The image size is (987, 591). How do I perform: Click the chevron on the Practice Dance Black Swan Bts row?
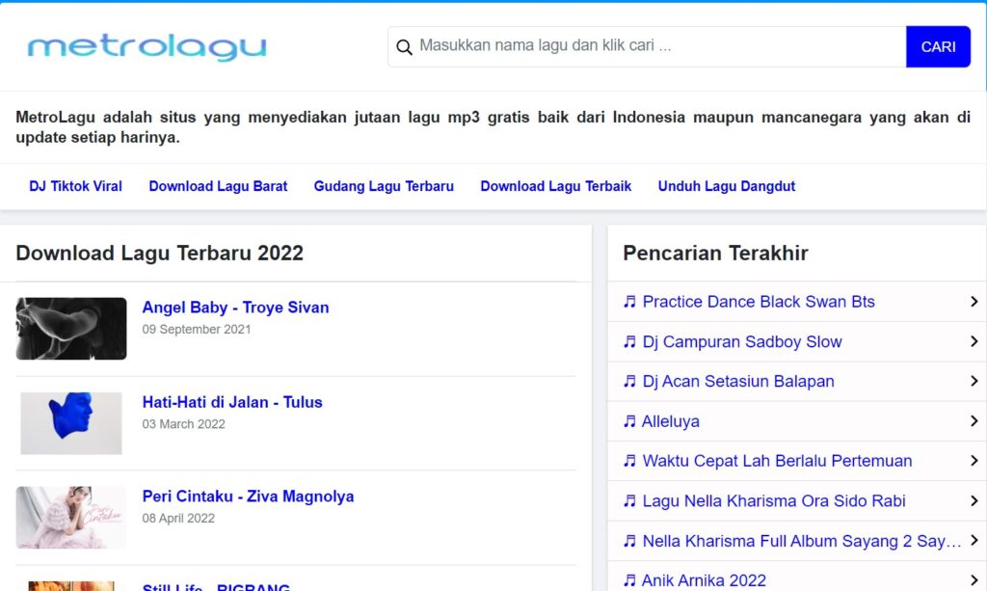tap(974, 302)
